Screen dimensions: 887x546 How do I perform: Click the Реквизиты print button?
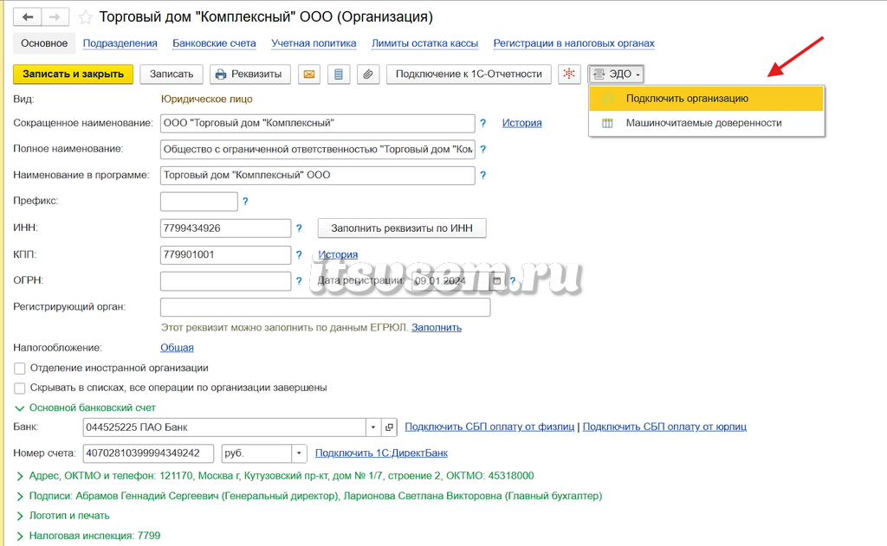pos(250,74)
